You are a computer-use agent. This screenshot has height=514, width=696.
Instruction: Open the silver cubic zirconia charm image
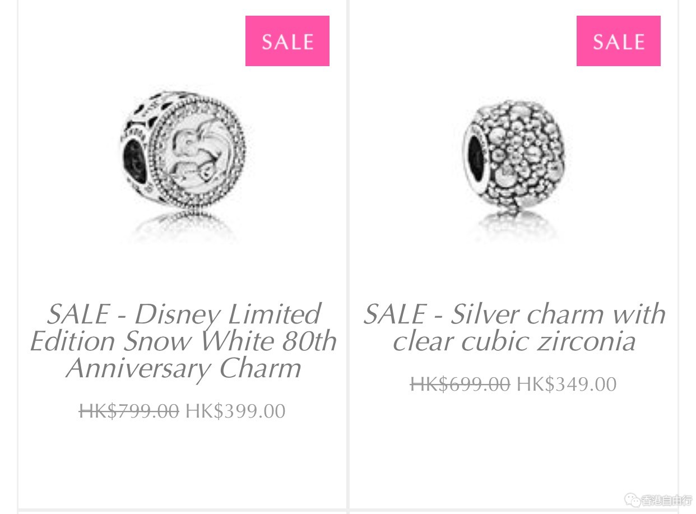pyautogui.click(x=513, y=151)
